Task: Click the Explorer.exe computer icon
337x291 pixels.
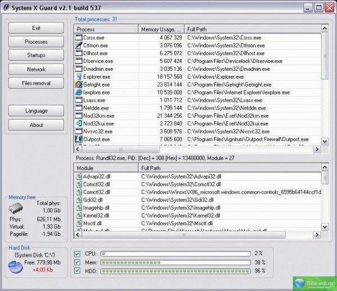Action: [x=79, y=76]
